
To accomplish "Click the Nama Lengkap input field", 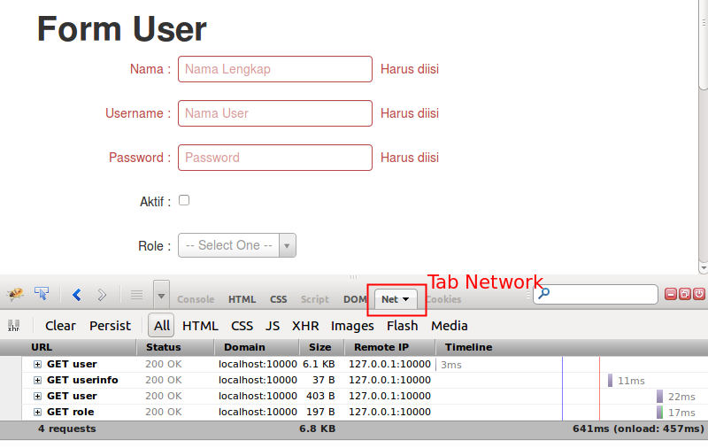I will [274, 69].
